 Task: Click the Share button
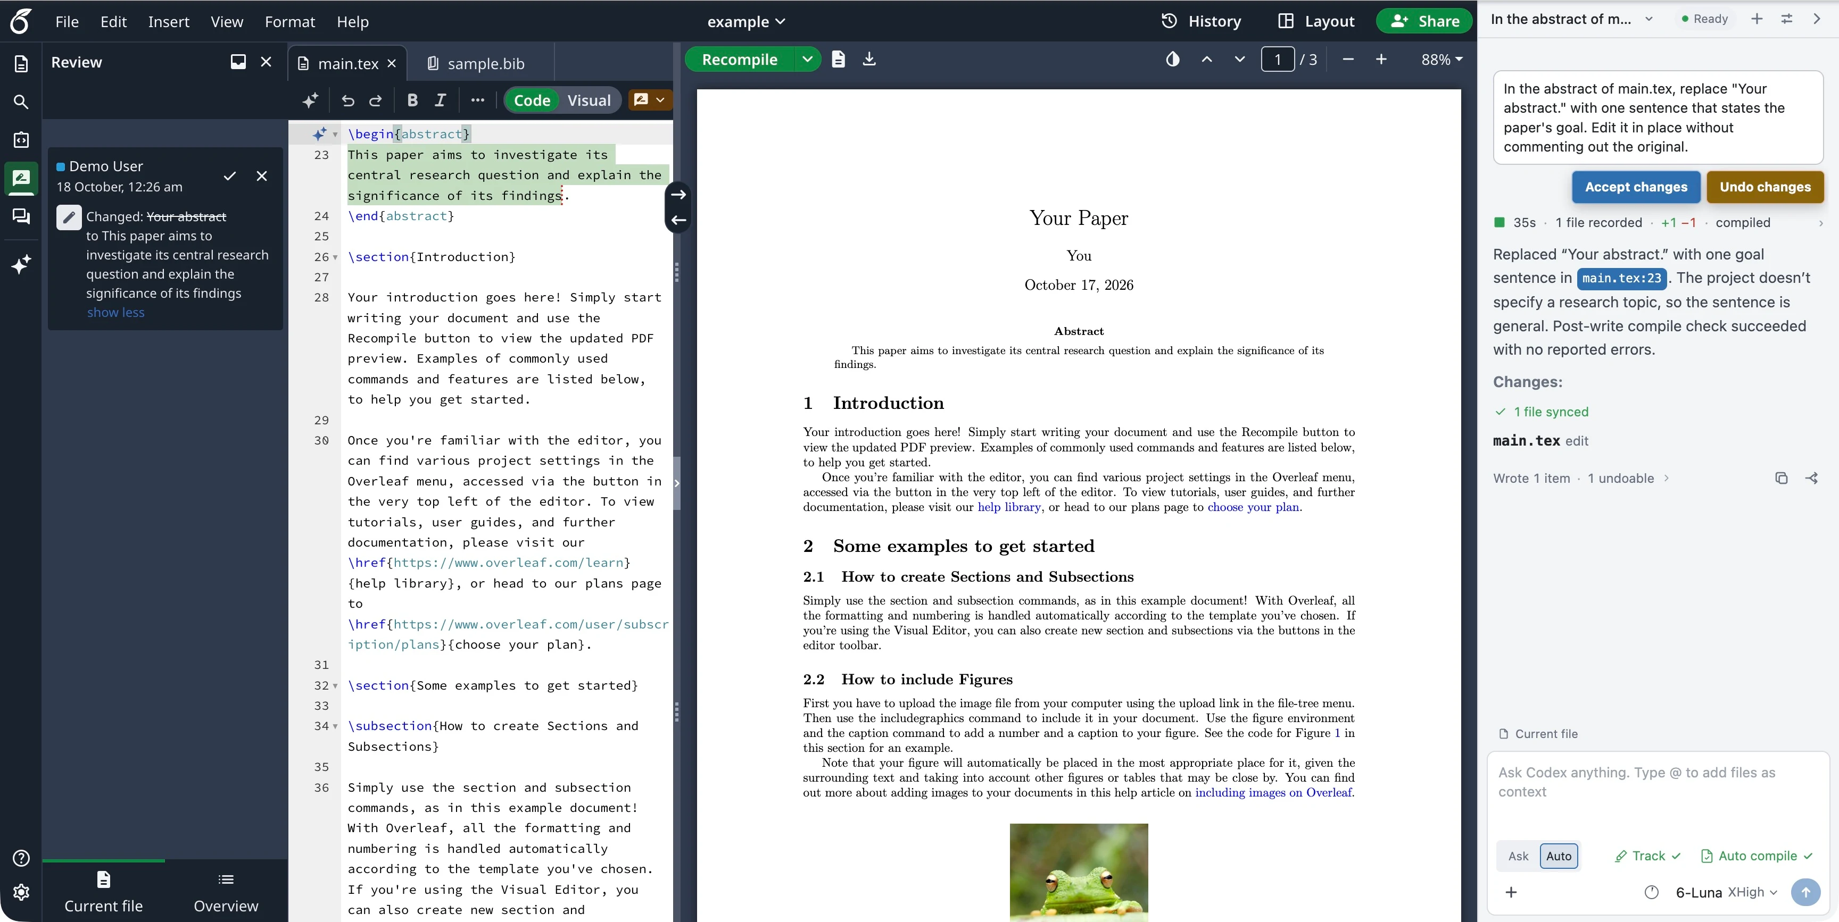pyautogui.click(x=1424, y=21)
